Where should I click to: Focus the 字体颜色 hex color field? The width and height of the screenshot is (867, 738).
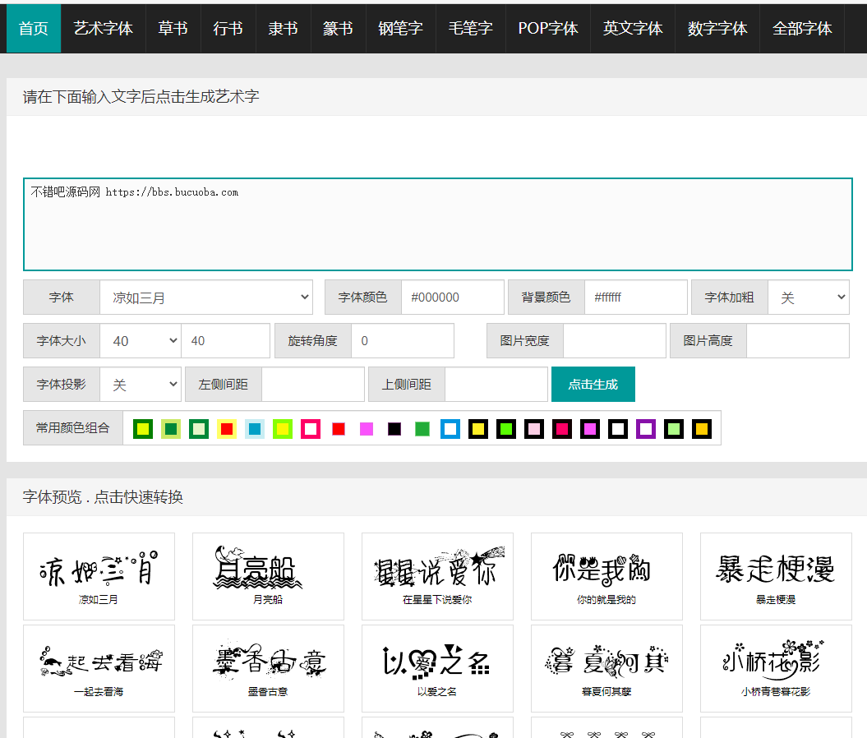452,298
